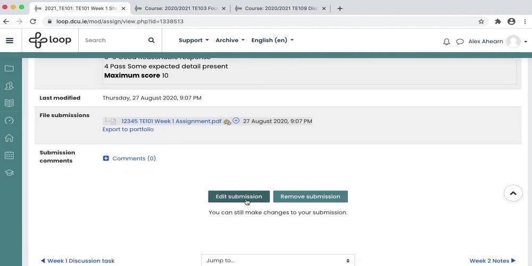Click the folder icon in the sidebar

[9, 69]
